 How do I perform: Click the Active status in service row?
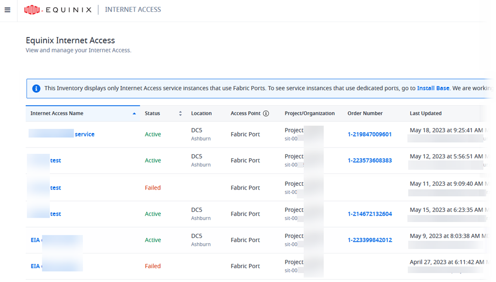153,134
